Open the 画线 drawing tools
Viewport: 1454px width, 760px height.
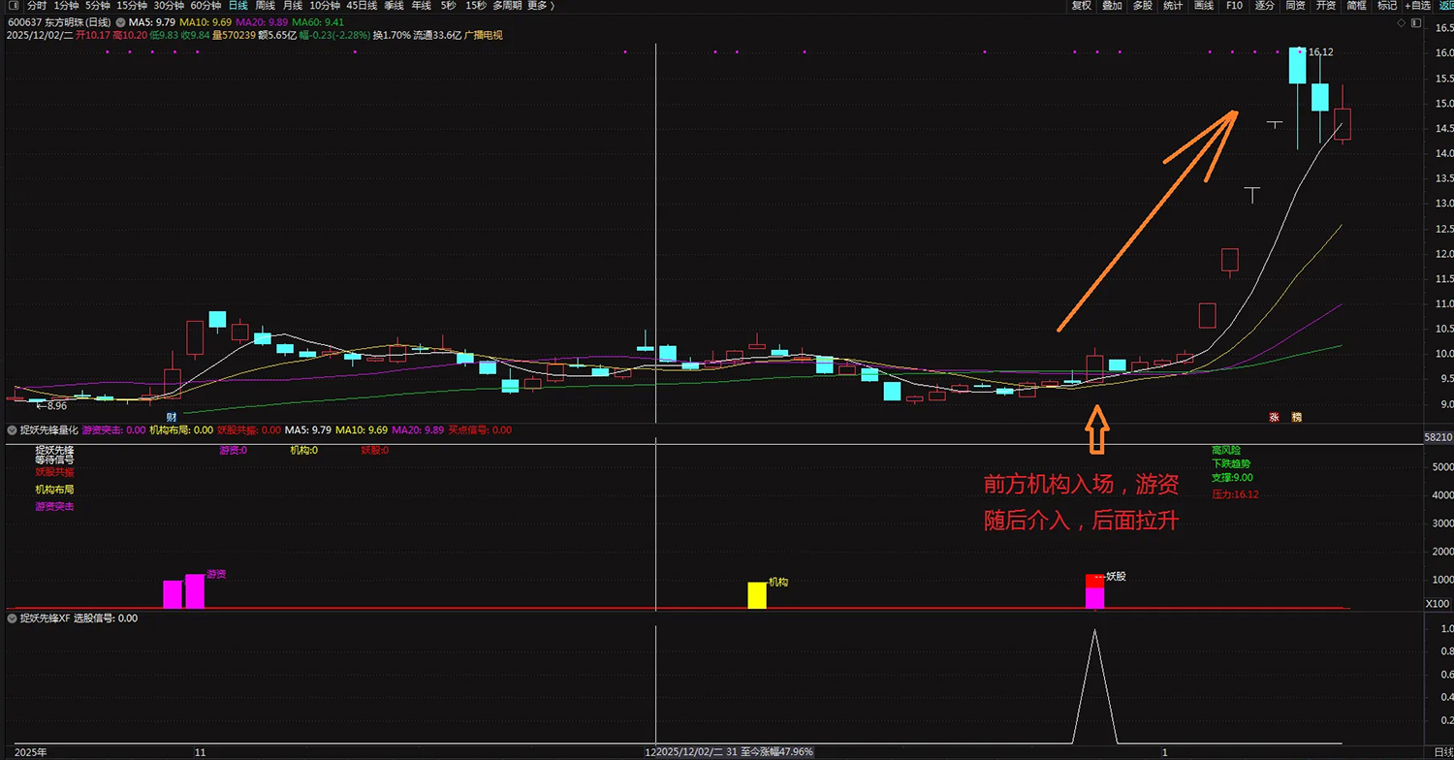[x=1204, y=6]
